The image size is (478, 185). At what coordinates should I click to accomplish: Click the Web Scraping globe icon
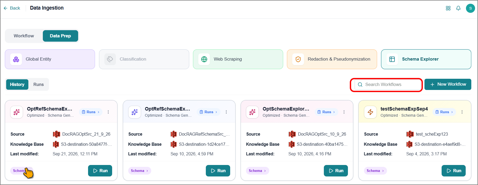pos(204,59)
